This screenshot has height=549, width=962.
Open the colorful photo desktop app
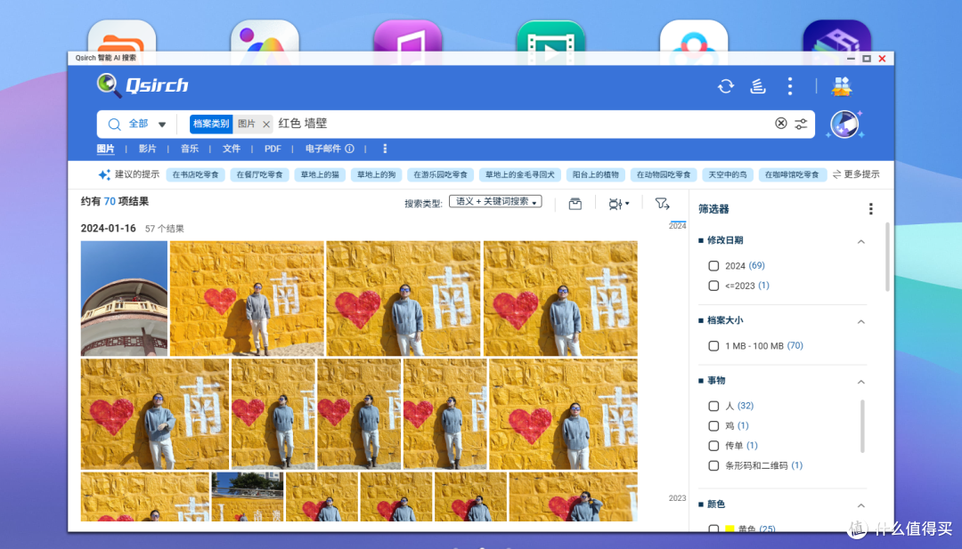tap(265, 43)
